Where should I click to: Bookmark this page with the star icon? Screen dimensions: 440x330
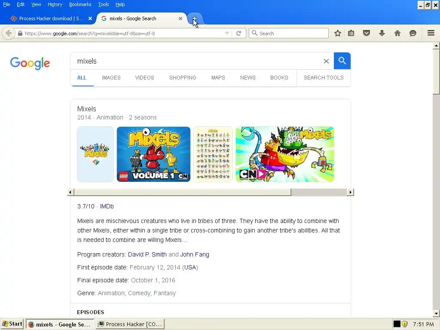[338, 34]
